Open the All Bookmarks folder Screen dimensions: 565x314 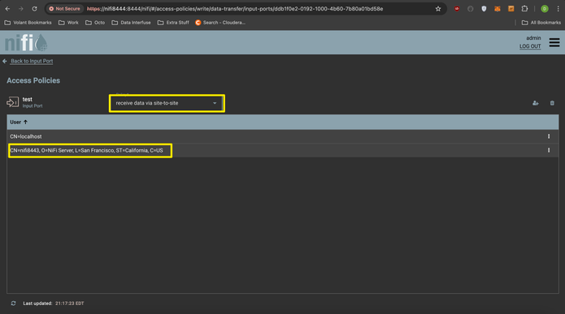tap(541, 22)
